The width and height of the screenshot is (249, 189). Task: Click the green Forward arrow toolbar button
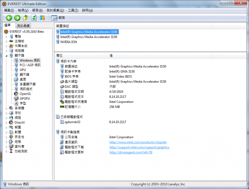tap(17, 18)
